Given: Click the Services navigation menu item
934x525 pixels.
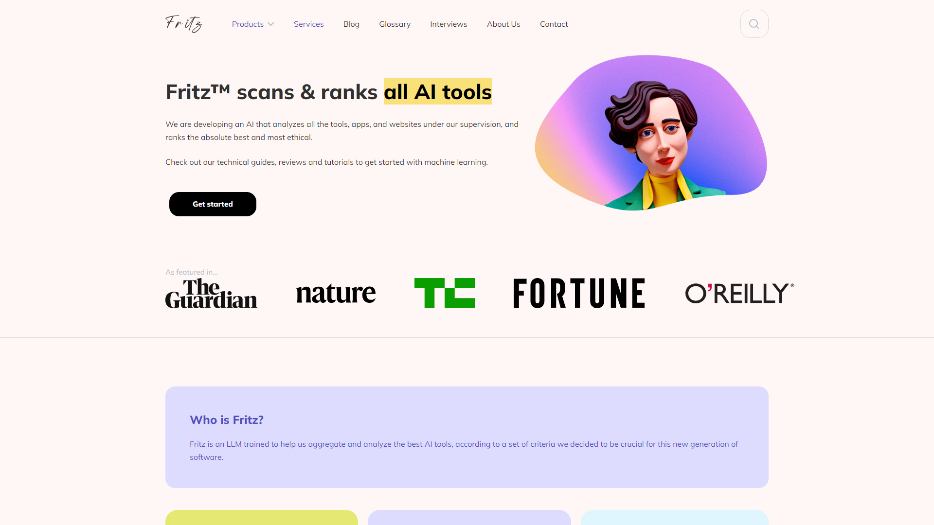Looking at the screenshot, I should tap(308, 24).
